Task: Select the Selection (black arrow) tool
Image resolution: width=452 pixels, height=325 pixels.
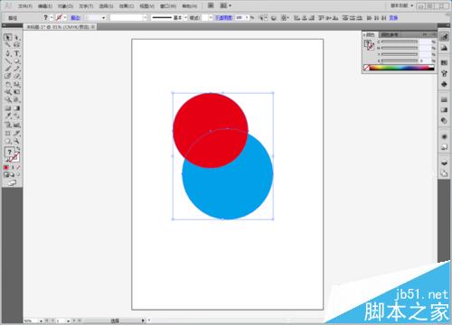Action: 8,37
